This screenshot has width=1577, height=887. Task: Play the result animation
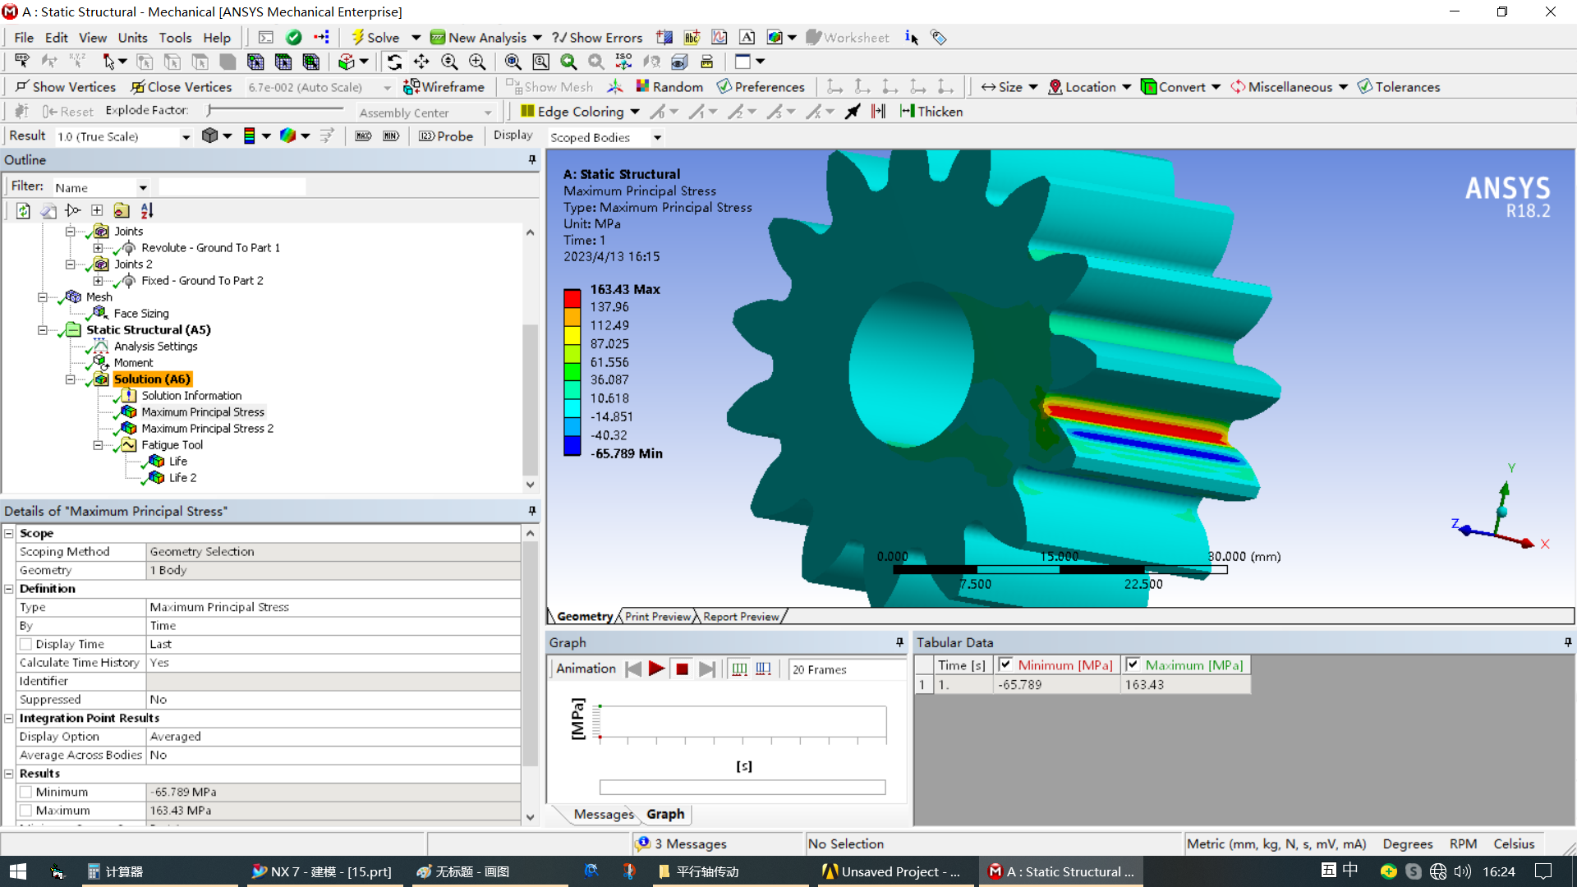(x=656, y=669)
